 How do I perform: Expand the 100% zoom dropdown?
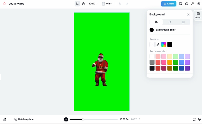93,4
